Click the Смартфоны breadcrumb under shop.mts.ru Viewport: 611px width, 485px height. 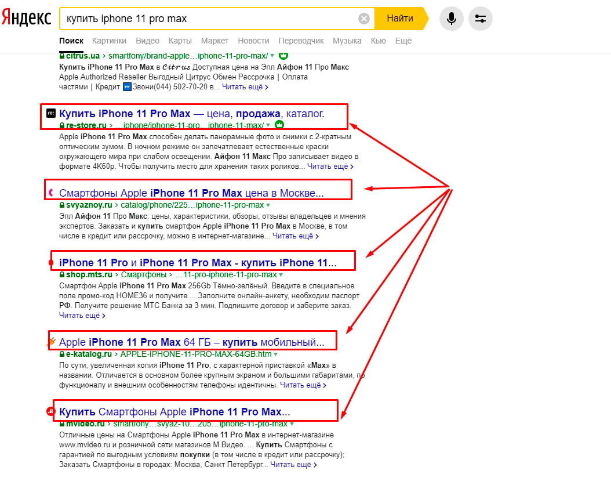coord(143,274)
